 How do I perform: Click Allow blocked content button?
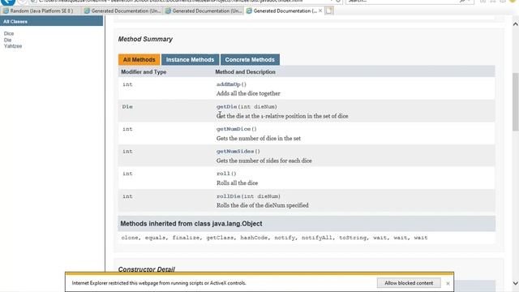point(409,283)
